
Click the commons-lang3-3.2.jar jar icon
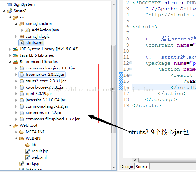22,106
